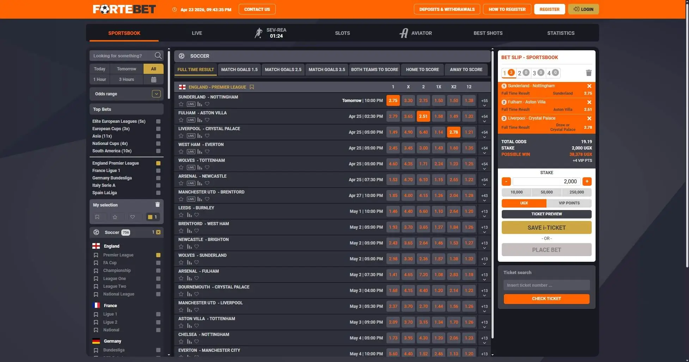Switch stake currency to VIP POINTS
The height and width of the screenshot is (362, 689).
point(569,203)
